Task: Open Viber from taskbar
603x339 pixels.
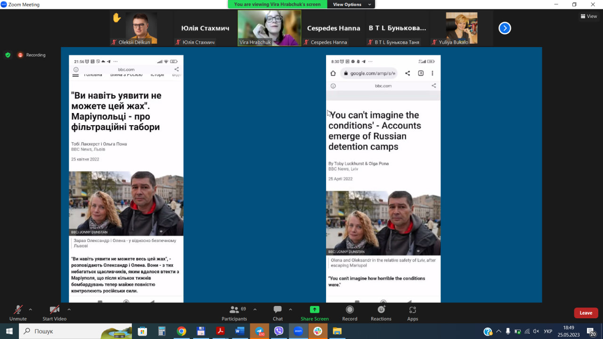Action: point(279,331)
